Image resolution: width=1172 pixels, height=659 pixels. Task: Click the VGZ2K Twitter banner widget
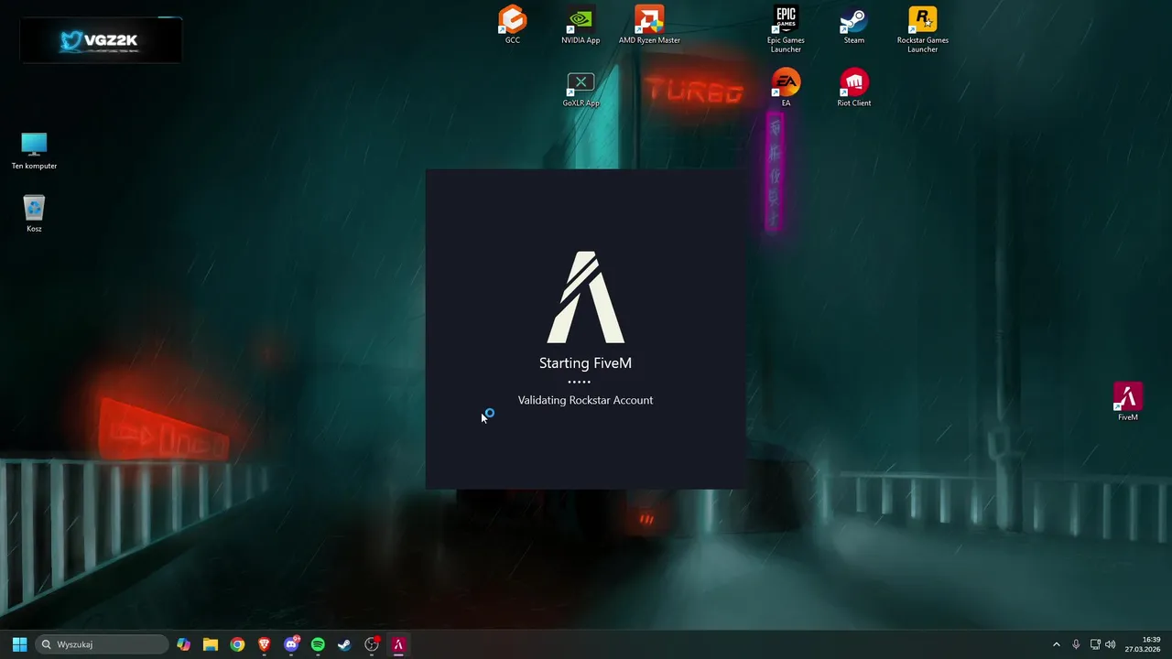coord(101,40)
